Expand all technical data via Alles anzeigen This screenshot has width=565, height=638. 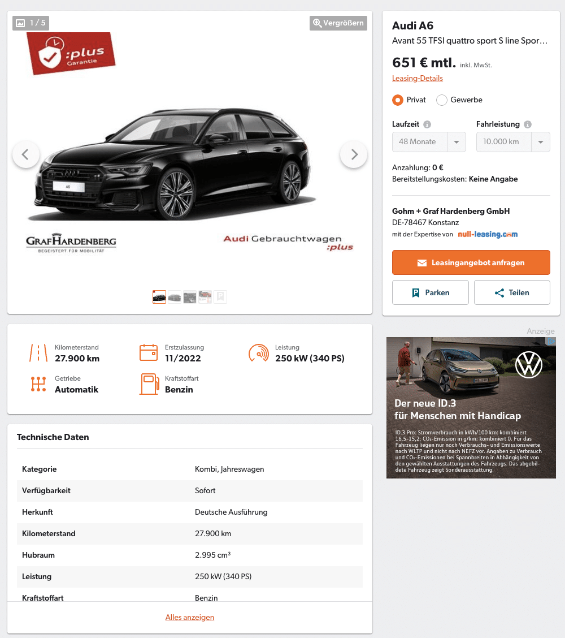190,617
